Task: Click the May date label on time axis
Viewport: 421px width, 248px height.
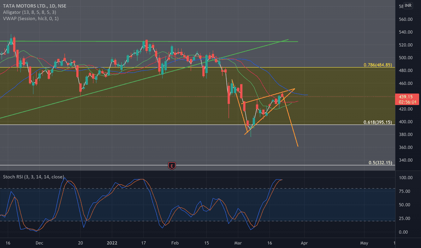Action: [364, 243]
